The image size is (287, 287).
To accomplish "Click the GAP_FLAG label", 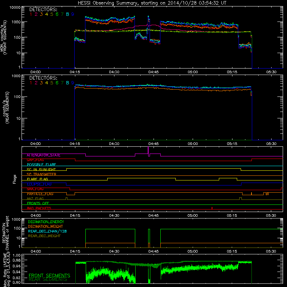I will [x=35, y=160].
